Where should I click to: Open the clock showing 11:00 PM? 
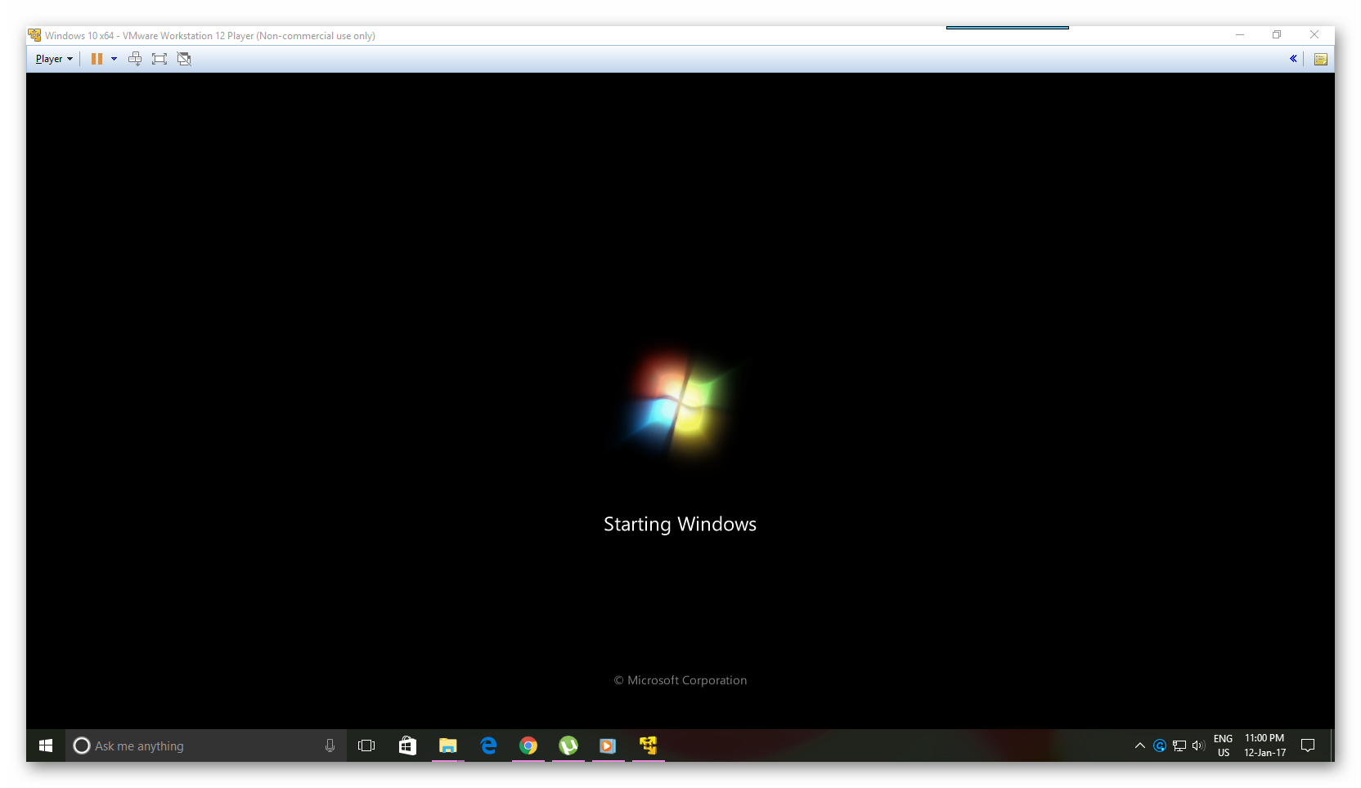point(1264,745)
